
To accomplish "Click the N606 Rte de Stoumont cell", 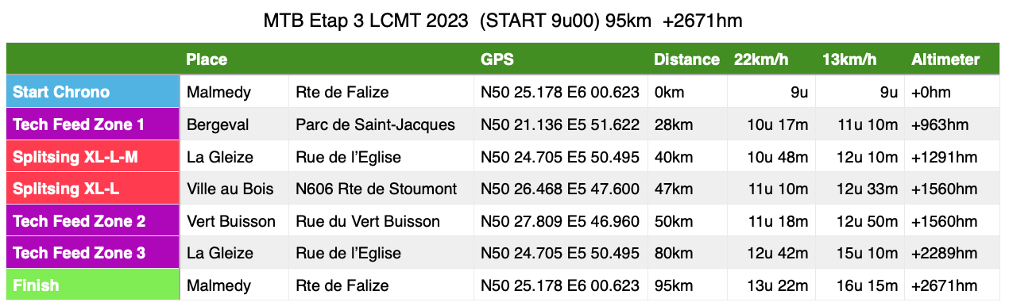I will pyautogui.click(x=381, y=189).
